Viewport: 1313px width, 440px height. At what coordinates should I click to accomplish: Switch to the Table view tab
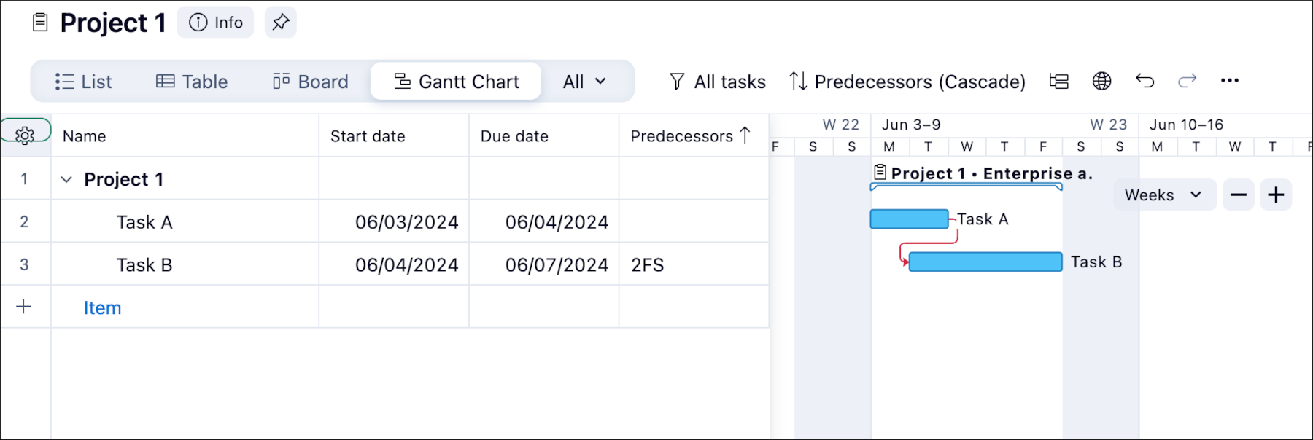pos(192,82)
